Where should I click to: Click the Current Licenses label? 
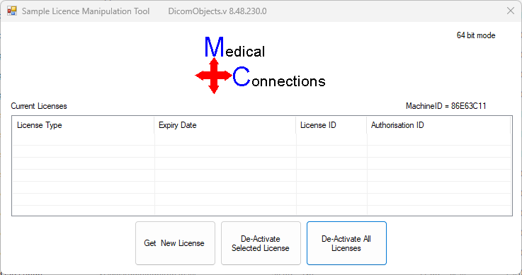point(39,106)
